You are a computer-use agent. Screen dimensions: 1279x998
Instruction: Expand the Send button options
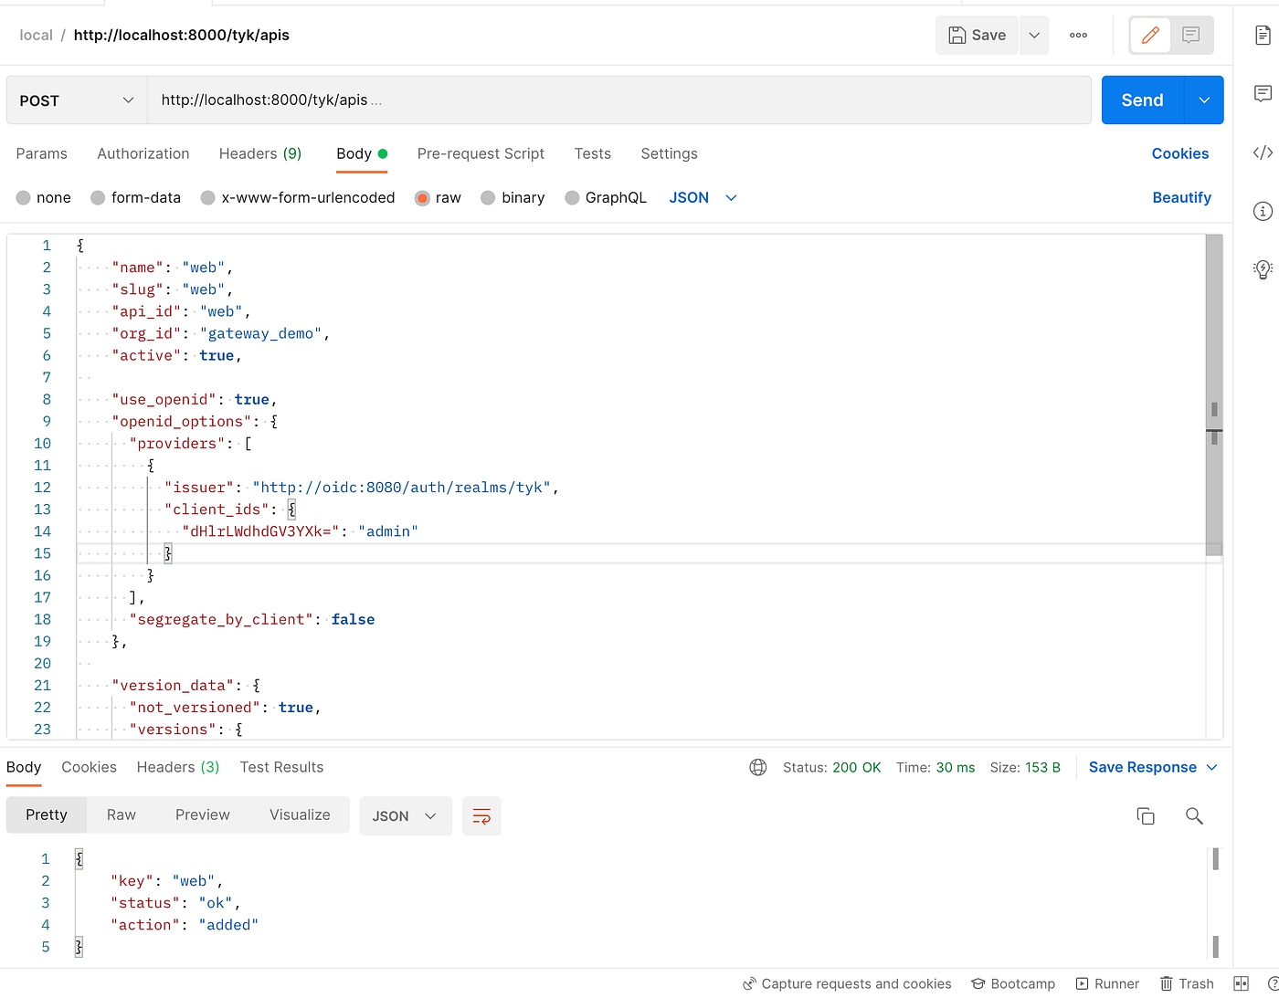coord(1204,100)
